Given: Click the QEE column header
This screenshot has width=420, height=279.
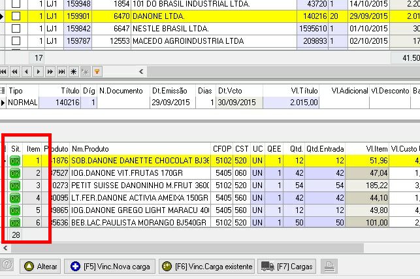Looking at the screenshot, I should (274, 149).
